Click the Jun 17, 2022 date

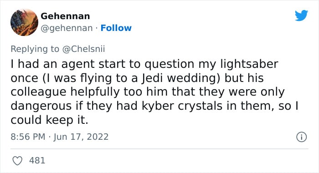81,137
